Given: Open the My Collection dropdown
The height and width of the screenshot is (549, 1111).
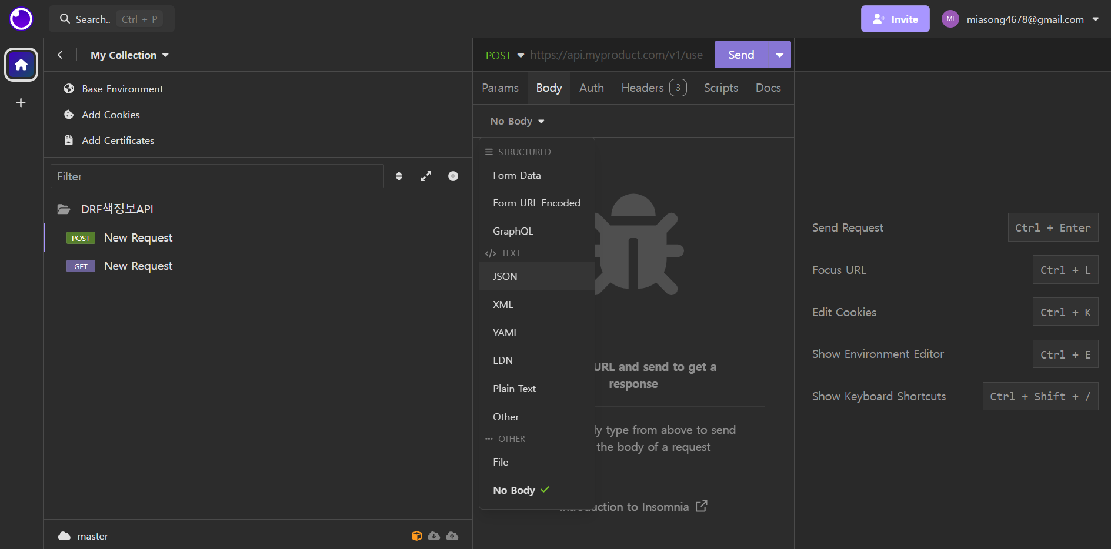Looking at the screenshot, I should [x=129, y=55].
